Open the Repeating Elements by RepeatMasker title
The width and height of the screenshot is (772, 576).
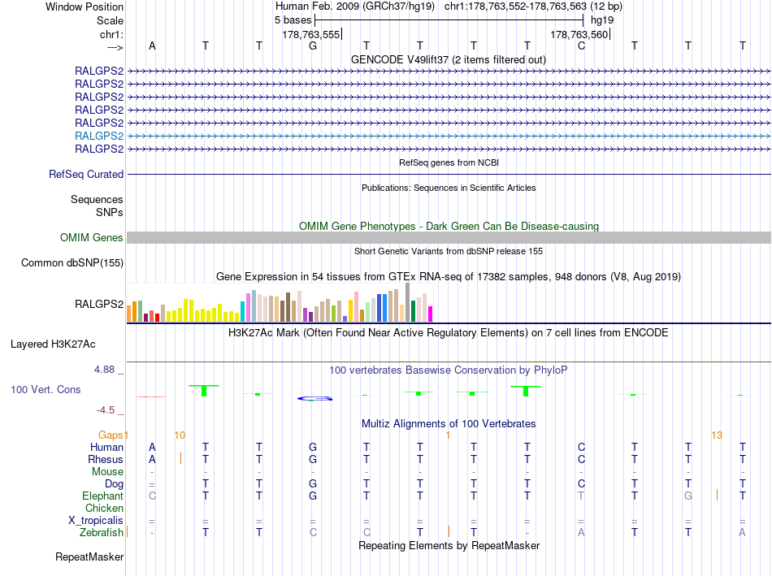[449, 545]
